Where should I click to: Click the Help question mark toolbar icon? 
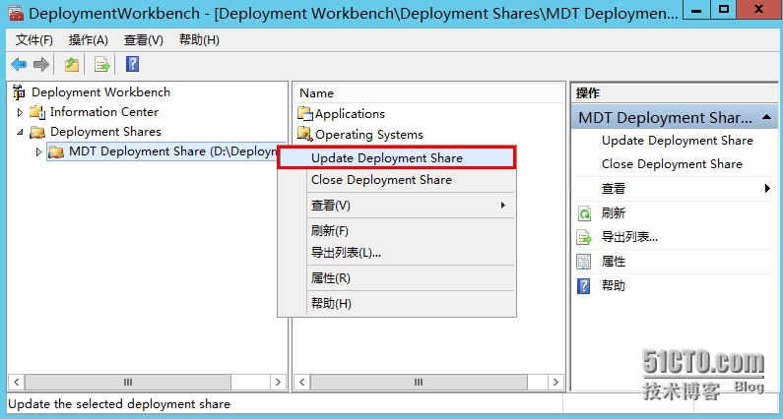tap(132, 64)
